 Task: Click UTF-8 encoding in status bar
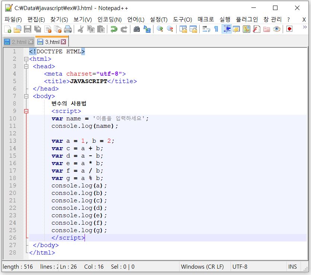click(240, 267)
